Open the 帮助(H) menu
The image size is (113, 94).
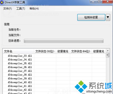pos(34,8)
